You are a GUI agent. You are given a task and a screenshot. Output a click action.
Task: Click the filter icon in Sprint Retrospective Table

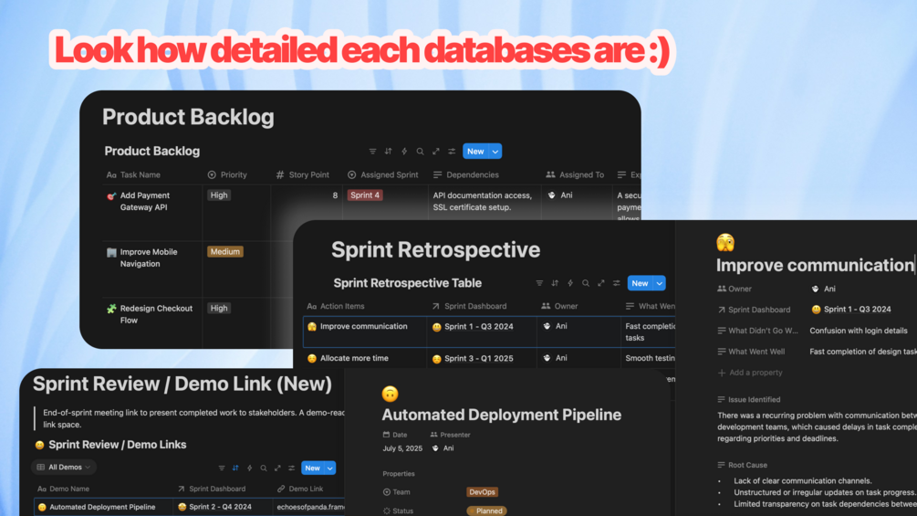(x=539, y=283)
